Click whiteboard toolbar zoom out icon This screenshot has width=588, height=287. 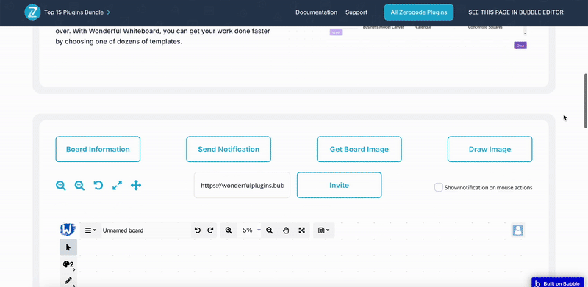[x=269, y=230]
